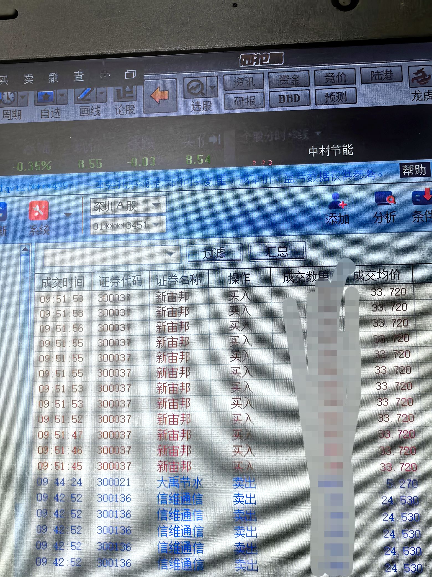Click the 资金 button
The width and height of the screenshot is (432, 577).
point(289,80)
